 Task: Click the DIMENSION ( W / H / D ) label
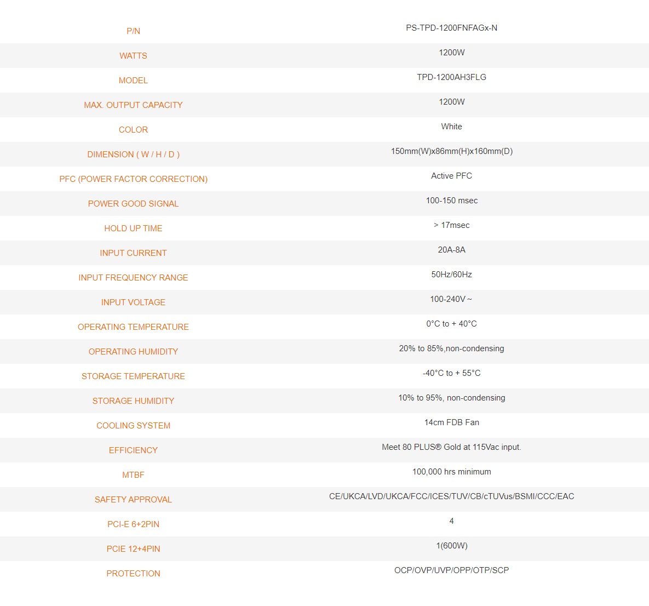(133, 154)
